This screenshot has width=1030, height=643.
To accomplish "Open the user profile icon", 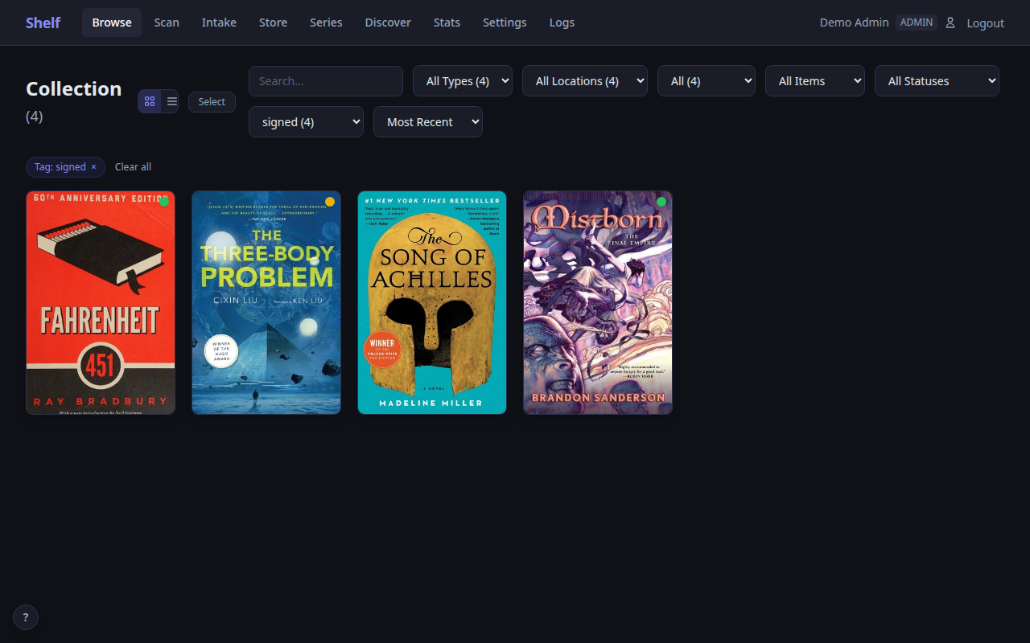I will [x=950, y=23].
